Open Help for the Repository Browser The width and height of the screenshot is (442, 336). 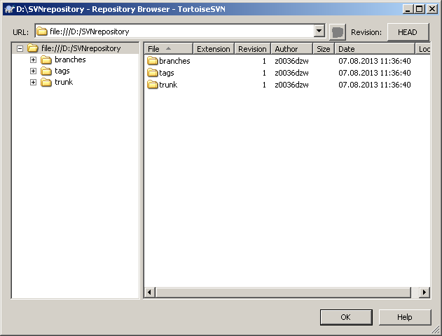(405, 317)
